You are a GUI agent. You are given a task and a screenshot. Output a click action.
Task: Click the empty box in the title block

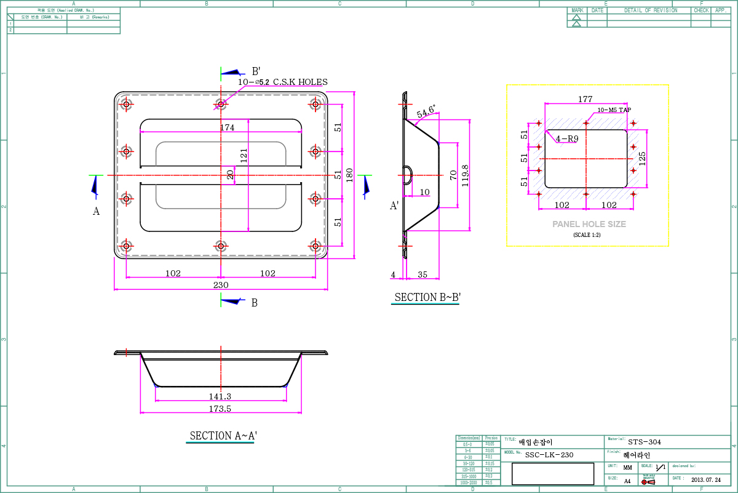(553, 474)
